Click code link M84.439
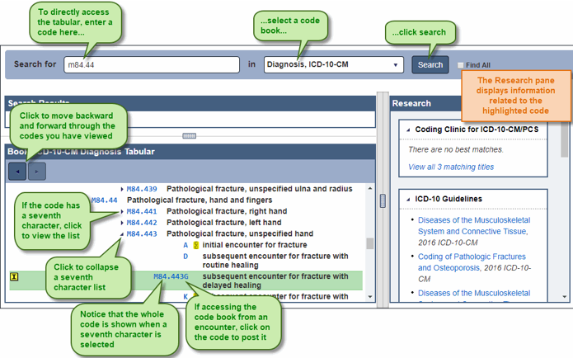This screenshot has width=573, height=358. click(142, 189)
